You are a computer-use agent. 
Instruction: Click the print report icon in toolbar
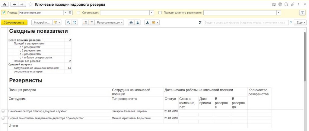pyautogui.click(x=131, y=23)
